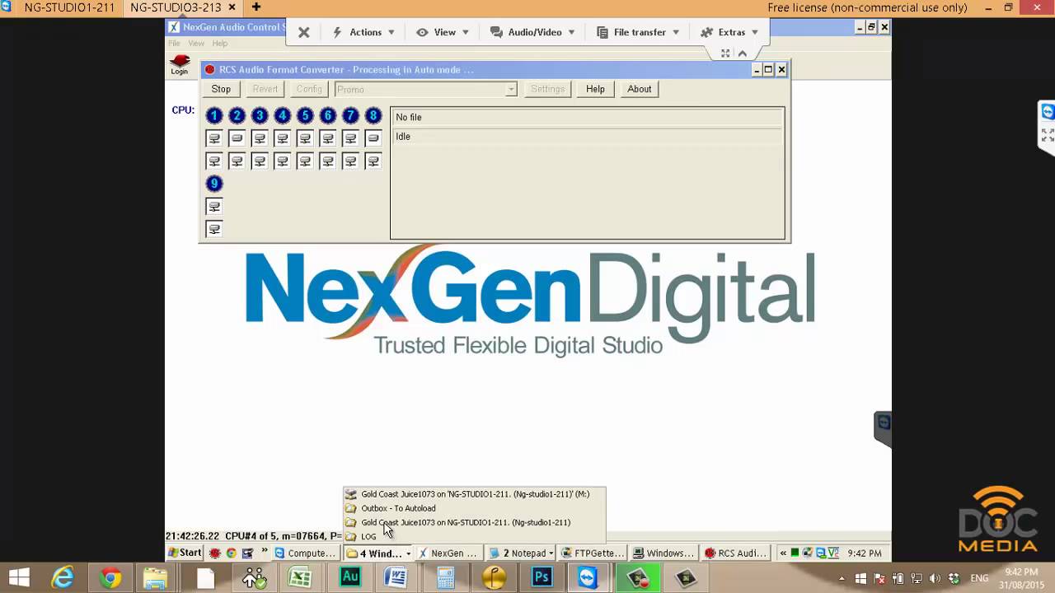This screenshot has height=593, width=1055.
Task: Open the Actions dropdown menu
Action: click(363, 32)
